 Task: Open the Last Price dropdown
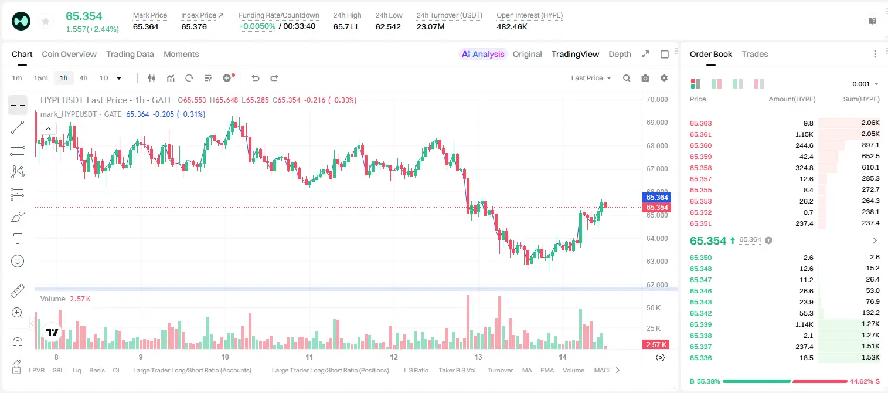click(591, 78)
